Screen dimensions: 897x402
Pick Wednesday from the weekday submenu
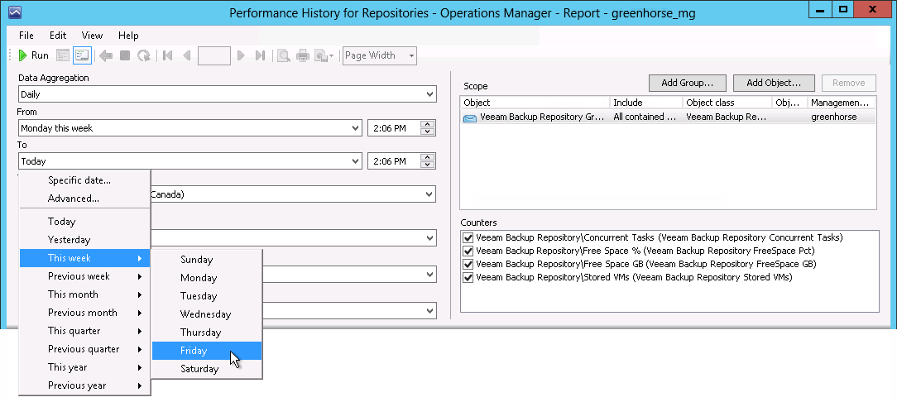coord(207,314)
